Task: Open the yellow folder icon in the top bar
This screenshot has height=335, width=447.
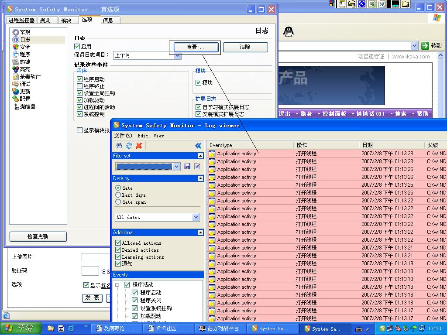Action: coord(406,3)
